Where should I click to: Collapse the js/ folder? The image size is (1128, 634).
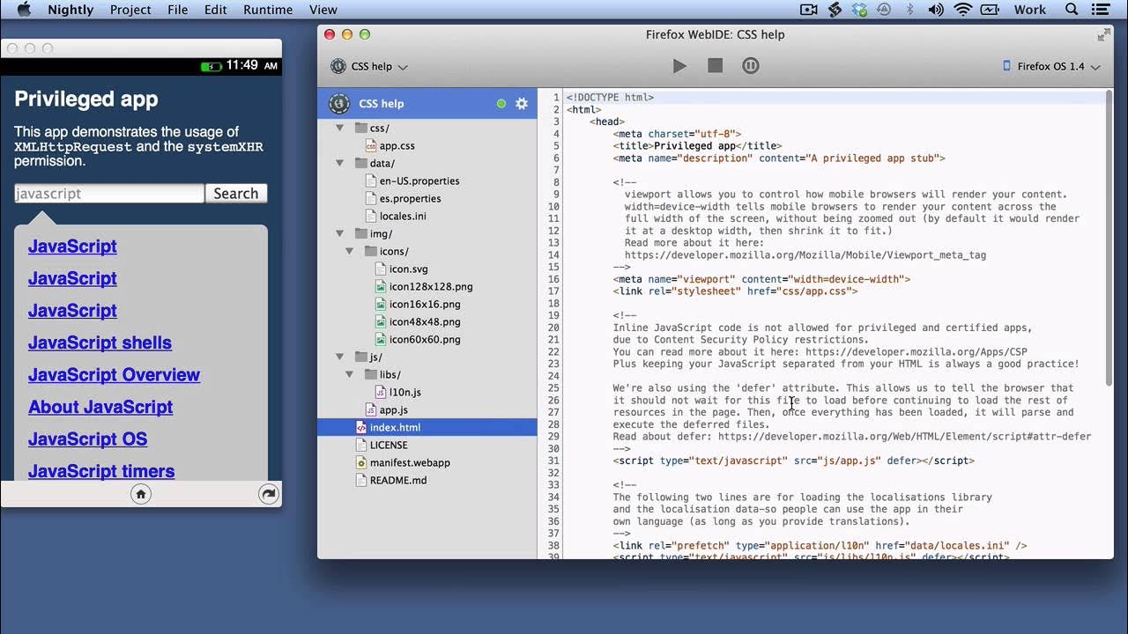point(340,358)
